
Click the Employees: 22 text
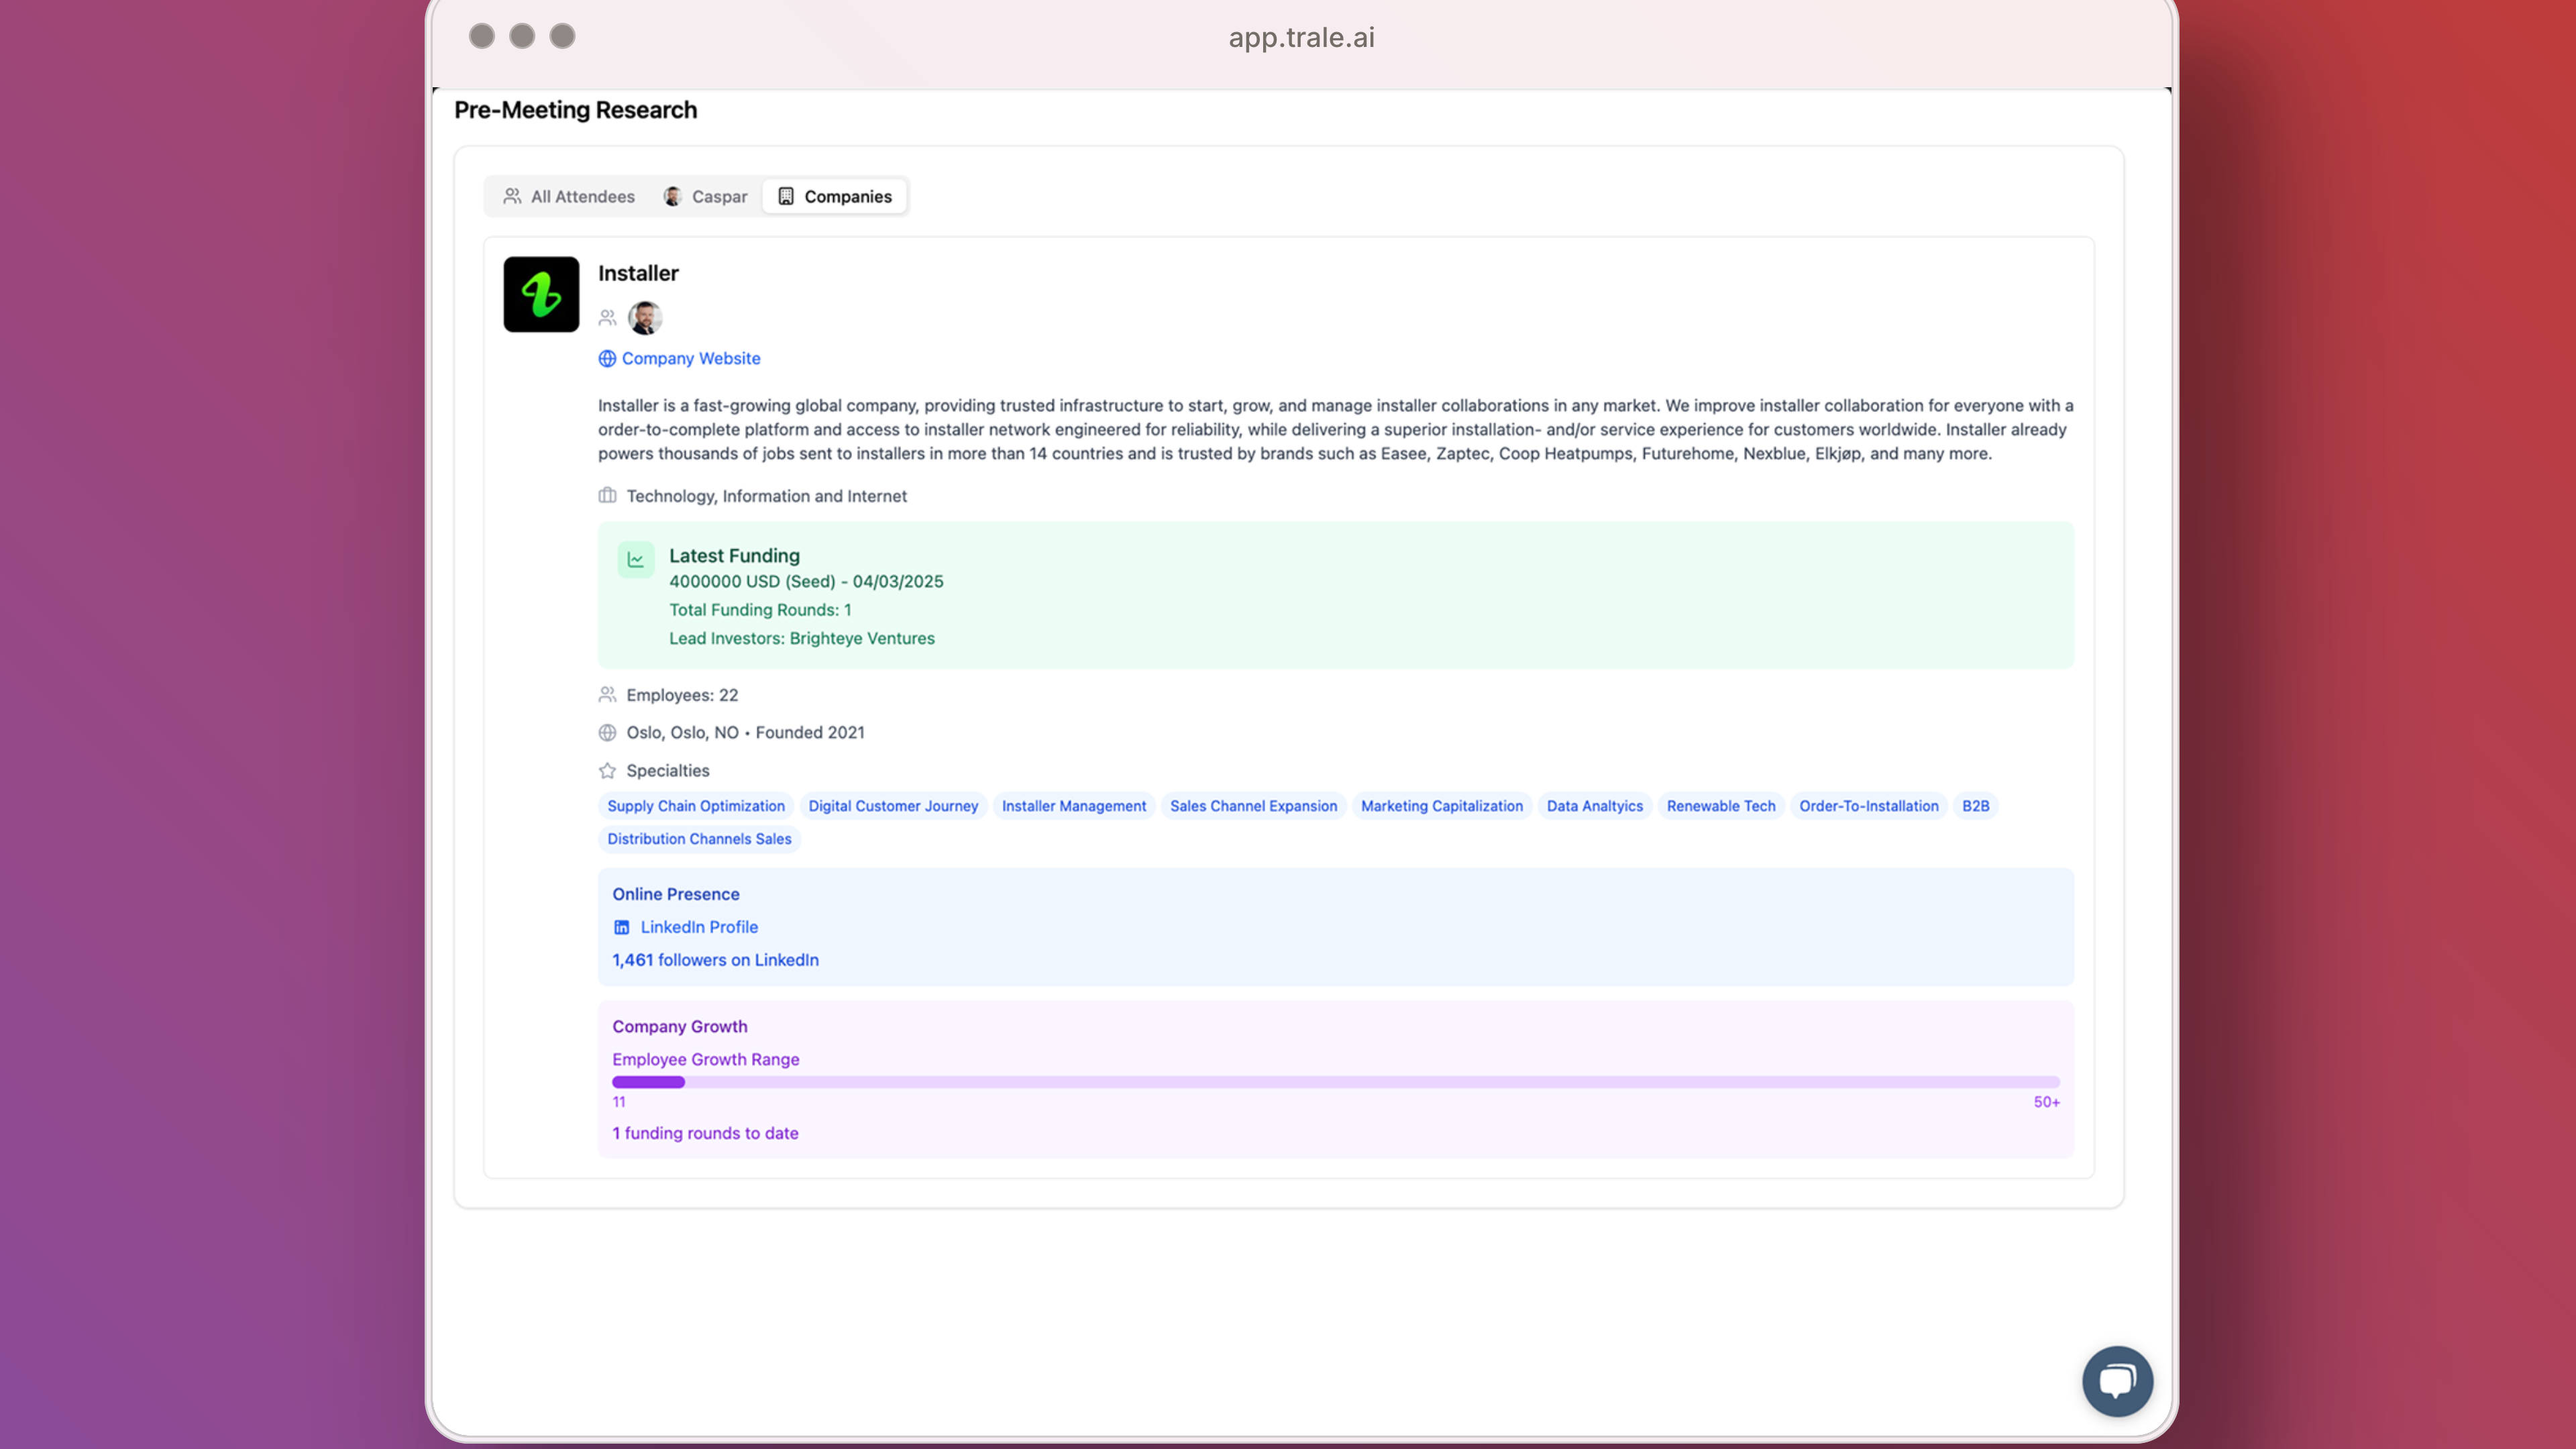tap(682, 695)
